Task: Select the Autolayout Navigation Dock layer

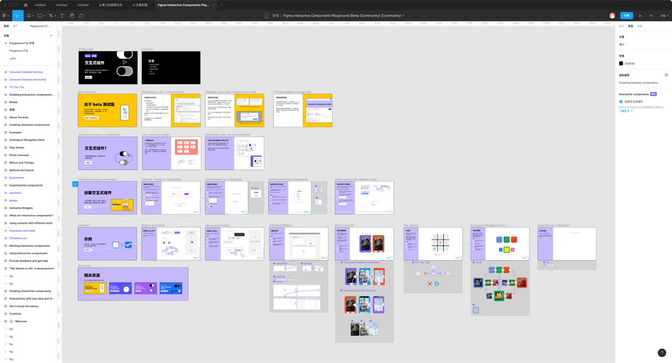Action: (28, 140)
